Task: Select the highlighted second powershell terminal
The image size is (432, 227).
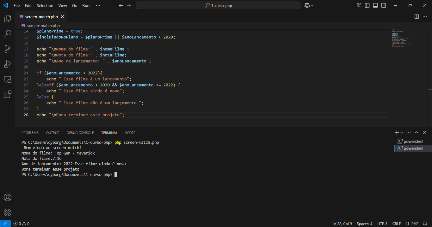Action: coord(413,148)
